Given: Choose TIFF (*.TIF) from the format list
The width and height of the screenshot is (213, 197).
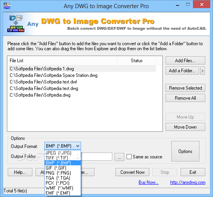Looking at the screenshot, I should [x=63, y=158].
